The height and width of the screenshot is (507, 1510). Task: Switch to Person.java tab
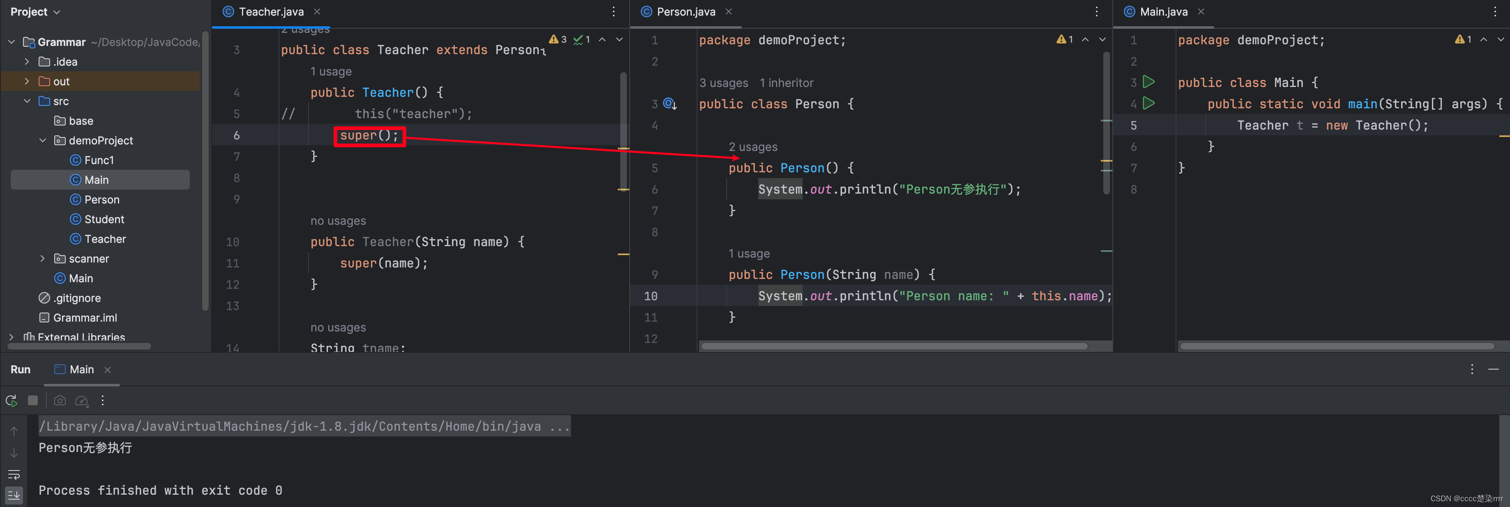(x=685, y=12)
